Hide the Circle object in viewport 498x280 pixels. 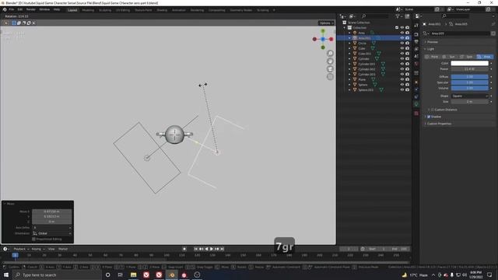(x=402, y=44)
